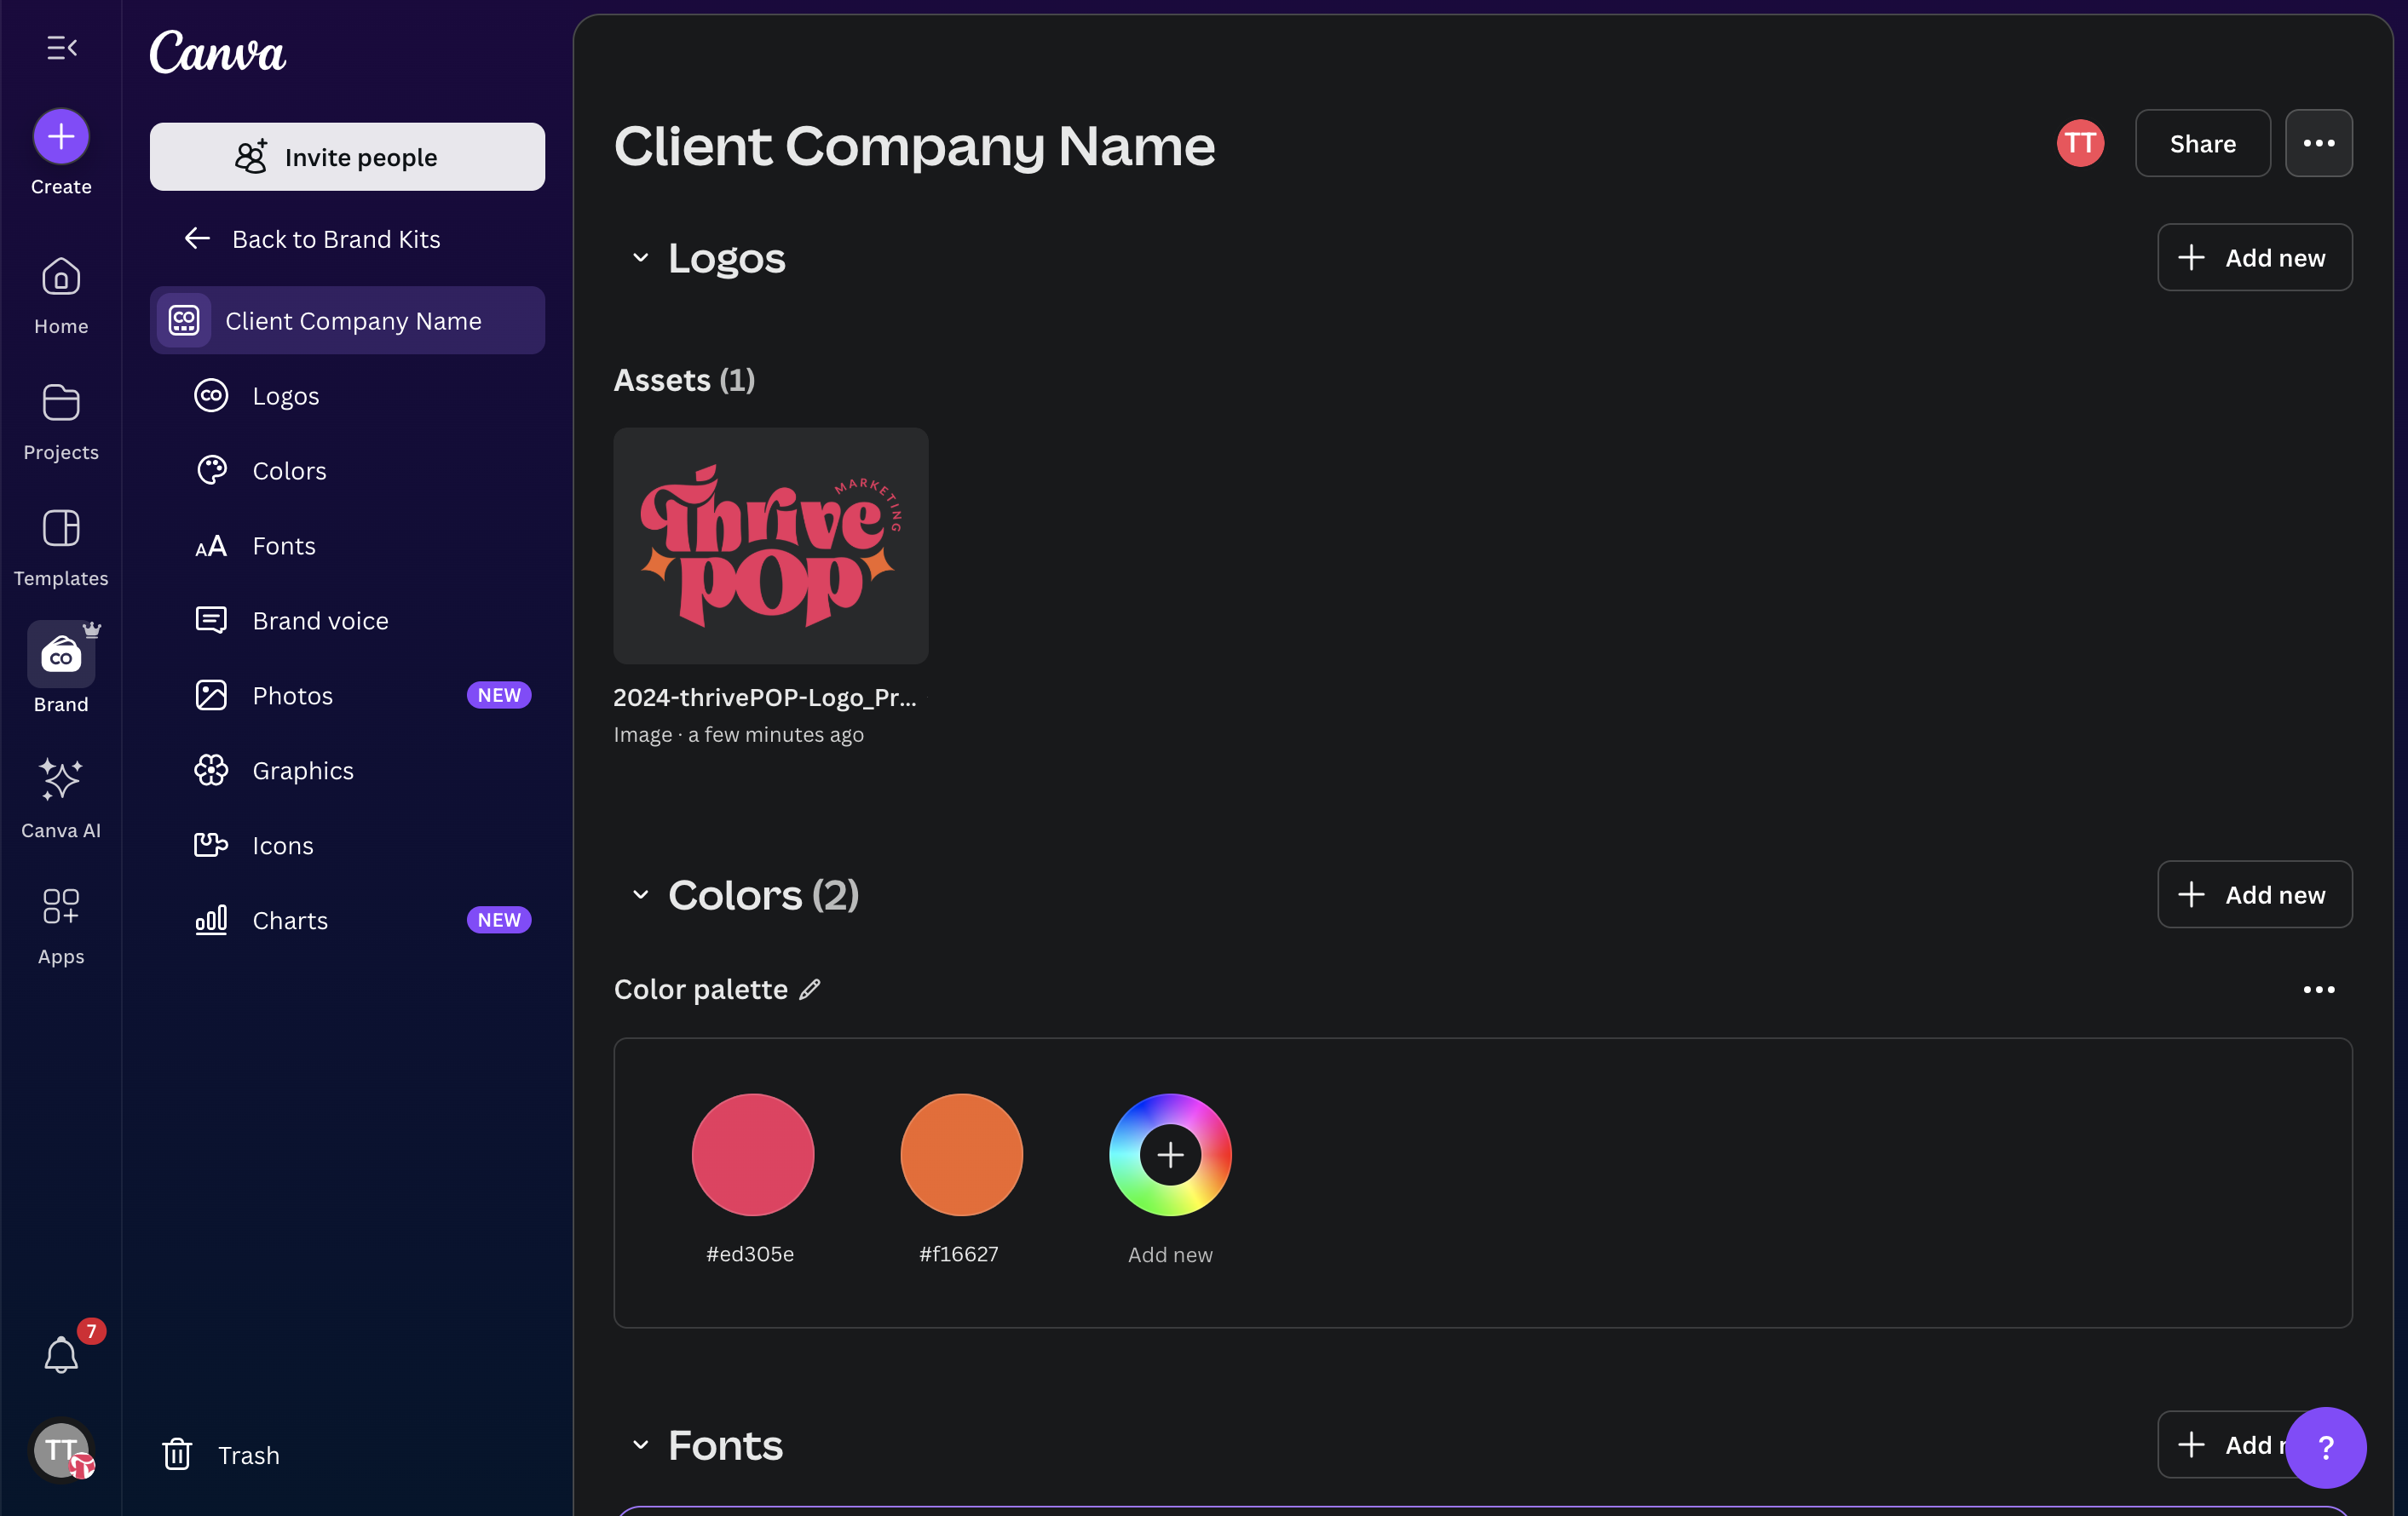Select Client Company Name in the sidebar
The width and height of the screenshot is (2408, 1516).
(x=347, y=321)
